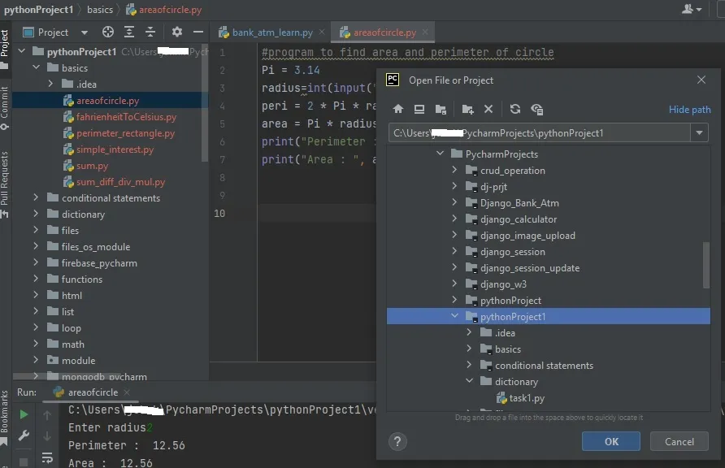Screen dimensions: 725x468
Task: Rerun areaofcircle with green play button
Action: pyautogui.click(x=24, y=414)
